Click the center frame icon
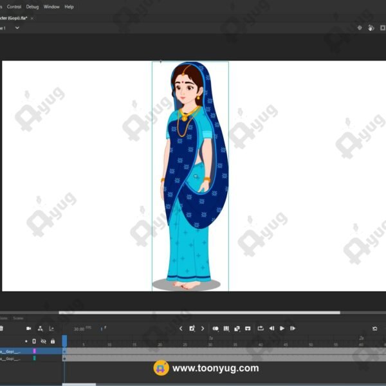 coord(248,328)
